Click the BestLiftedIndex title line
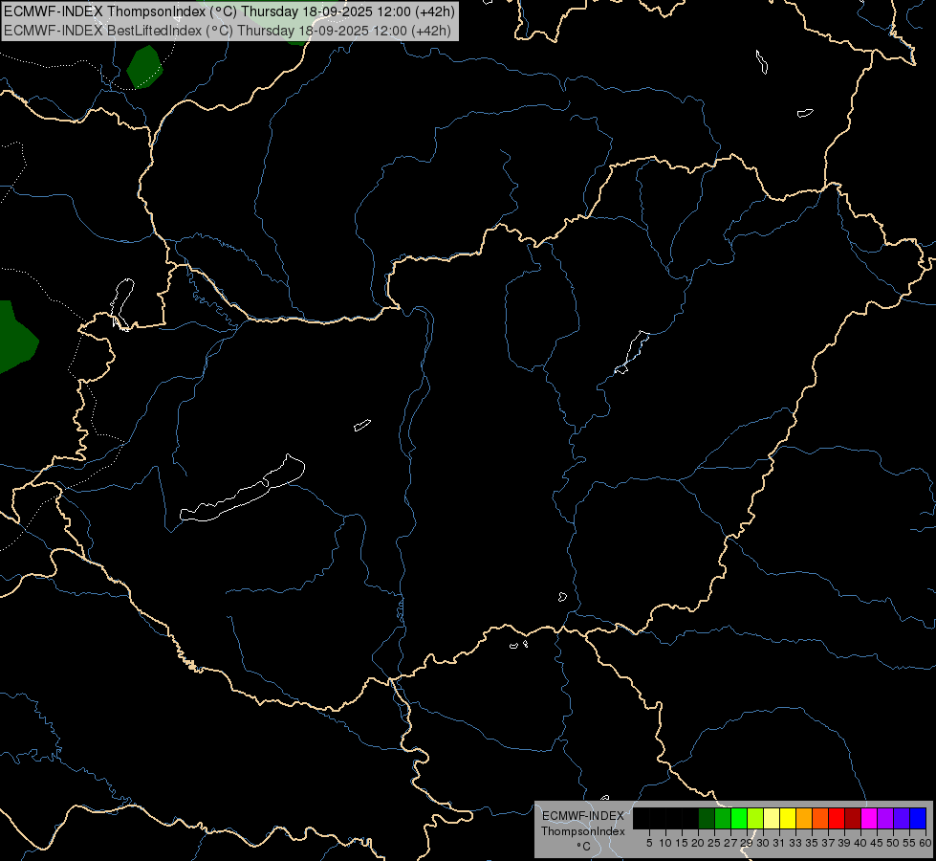Viewport: 936px width, 861px height. click(x=228, y=31)
